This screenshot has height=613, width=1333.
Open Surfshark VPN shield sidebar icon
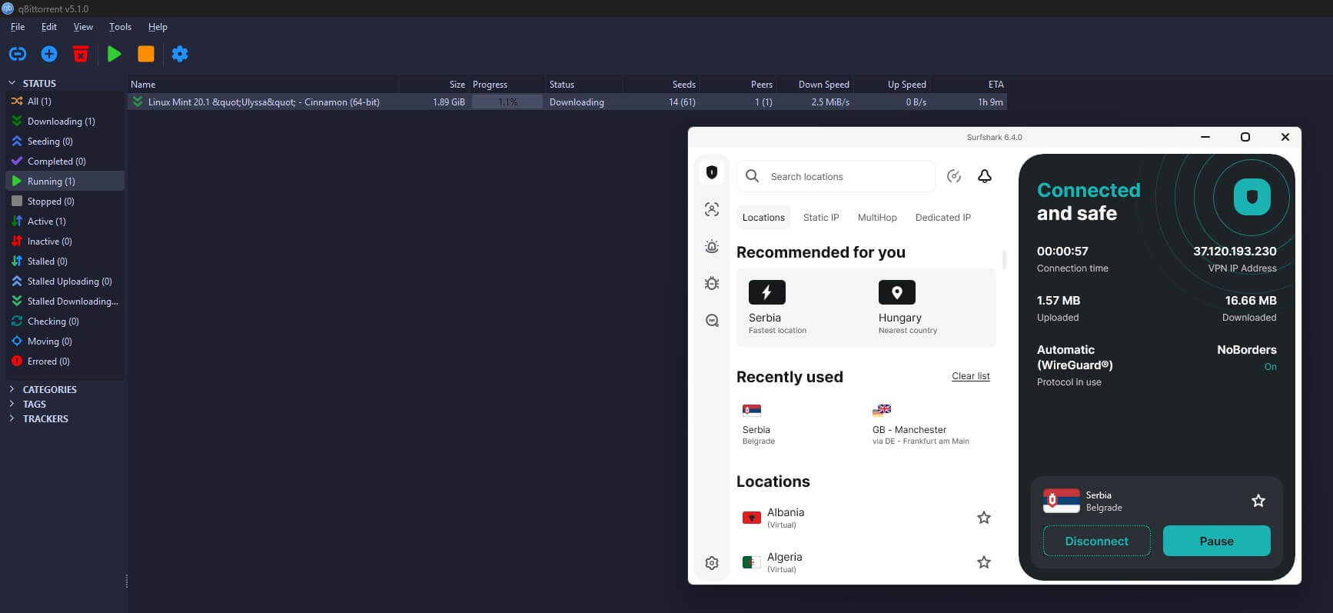pos(712,172)
